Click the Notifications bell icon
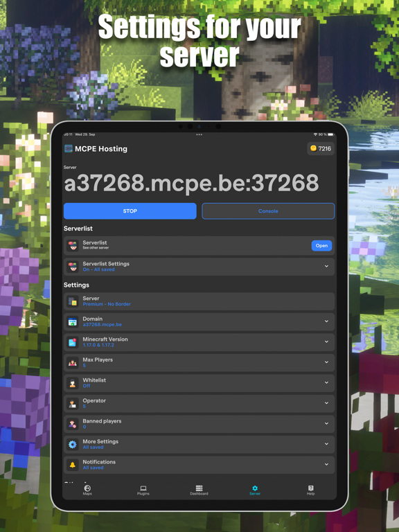This screenshot has height=532, width=399. pyautogui.click(x=73, y=465)
